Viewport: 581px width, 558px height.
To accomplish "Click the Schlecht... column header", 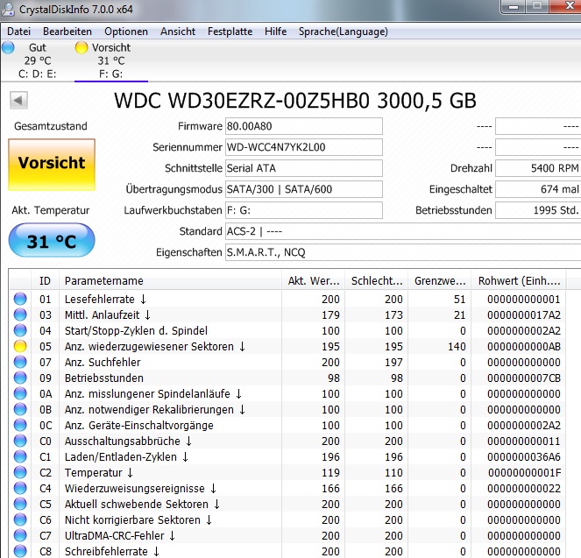I will [377, 280].
